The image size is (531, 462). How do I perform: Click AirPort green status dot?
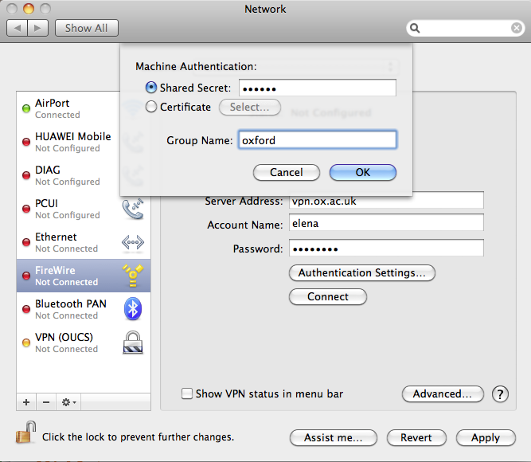pos(26,108)
